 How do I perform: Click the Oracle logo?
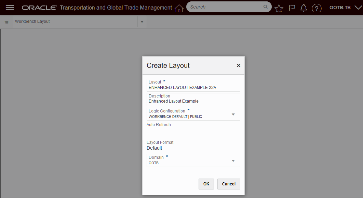[39, 7]
